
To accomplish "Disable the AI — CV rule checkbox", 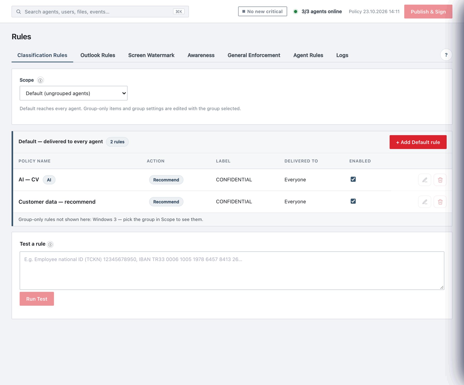I will click(x=353, y=179).
